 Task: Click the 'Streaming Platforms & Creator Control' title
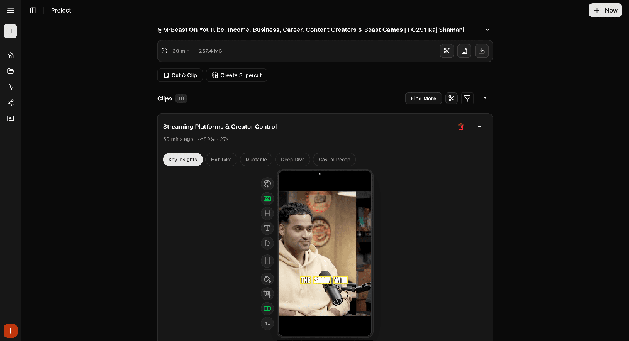pyautogui.click(x=220, y=127)
